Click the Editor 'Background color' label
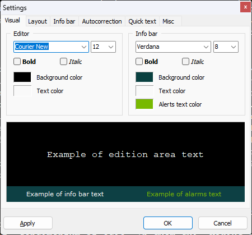 pos(59,77)
